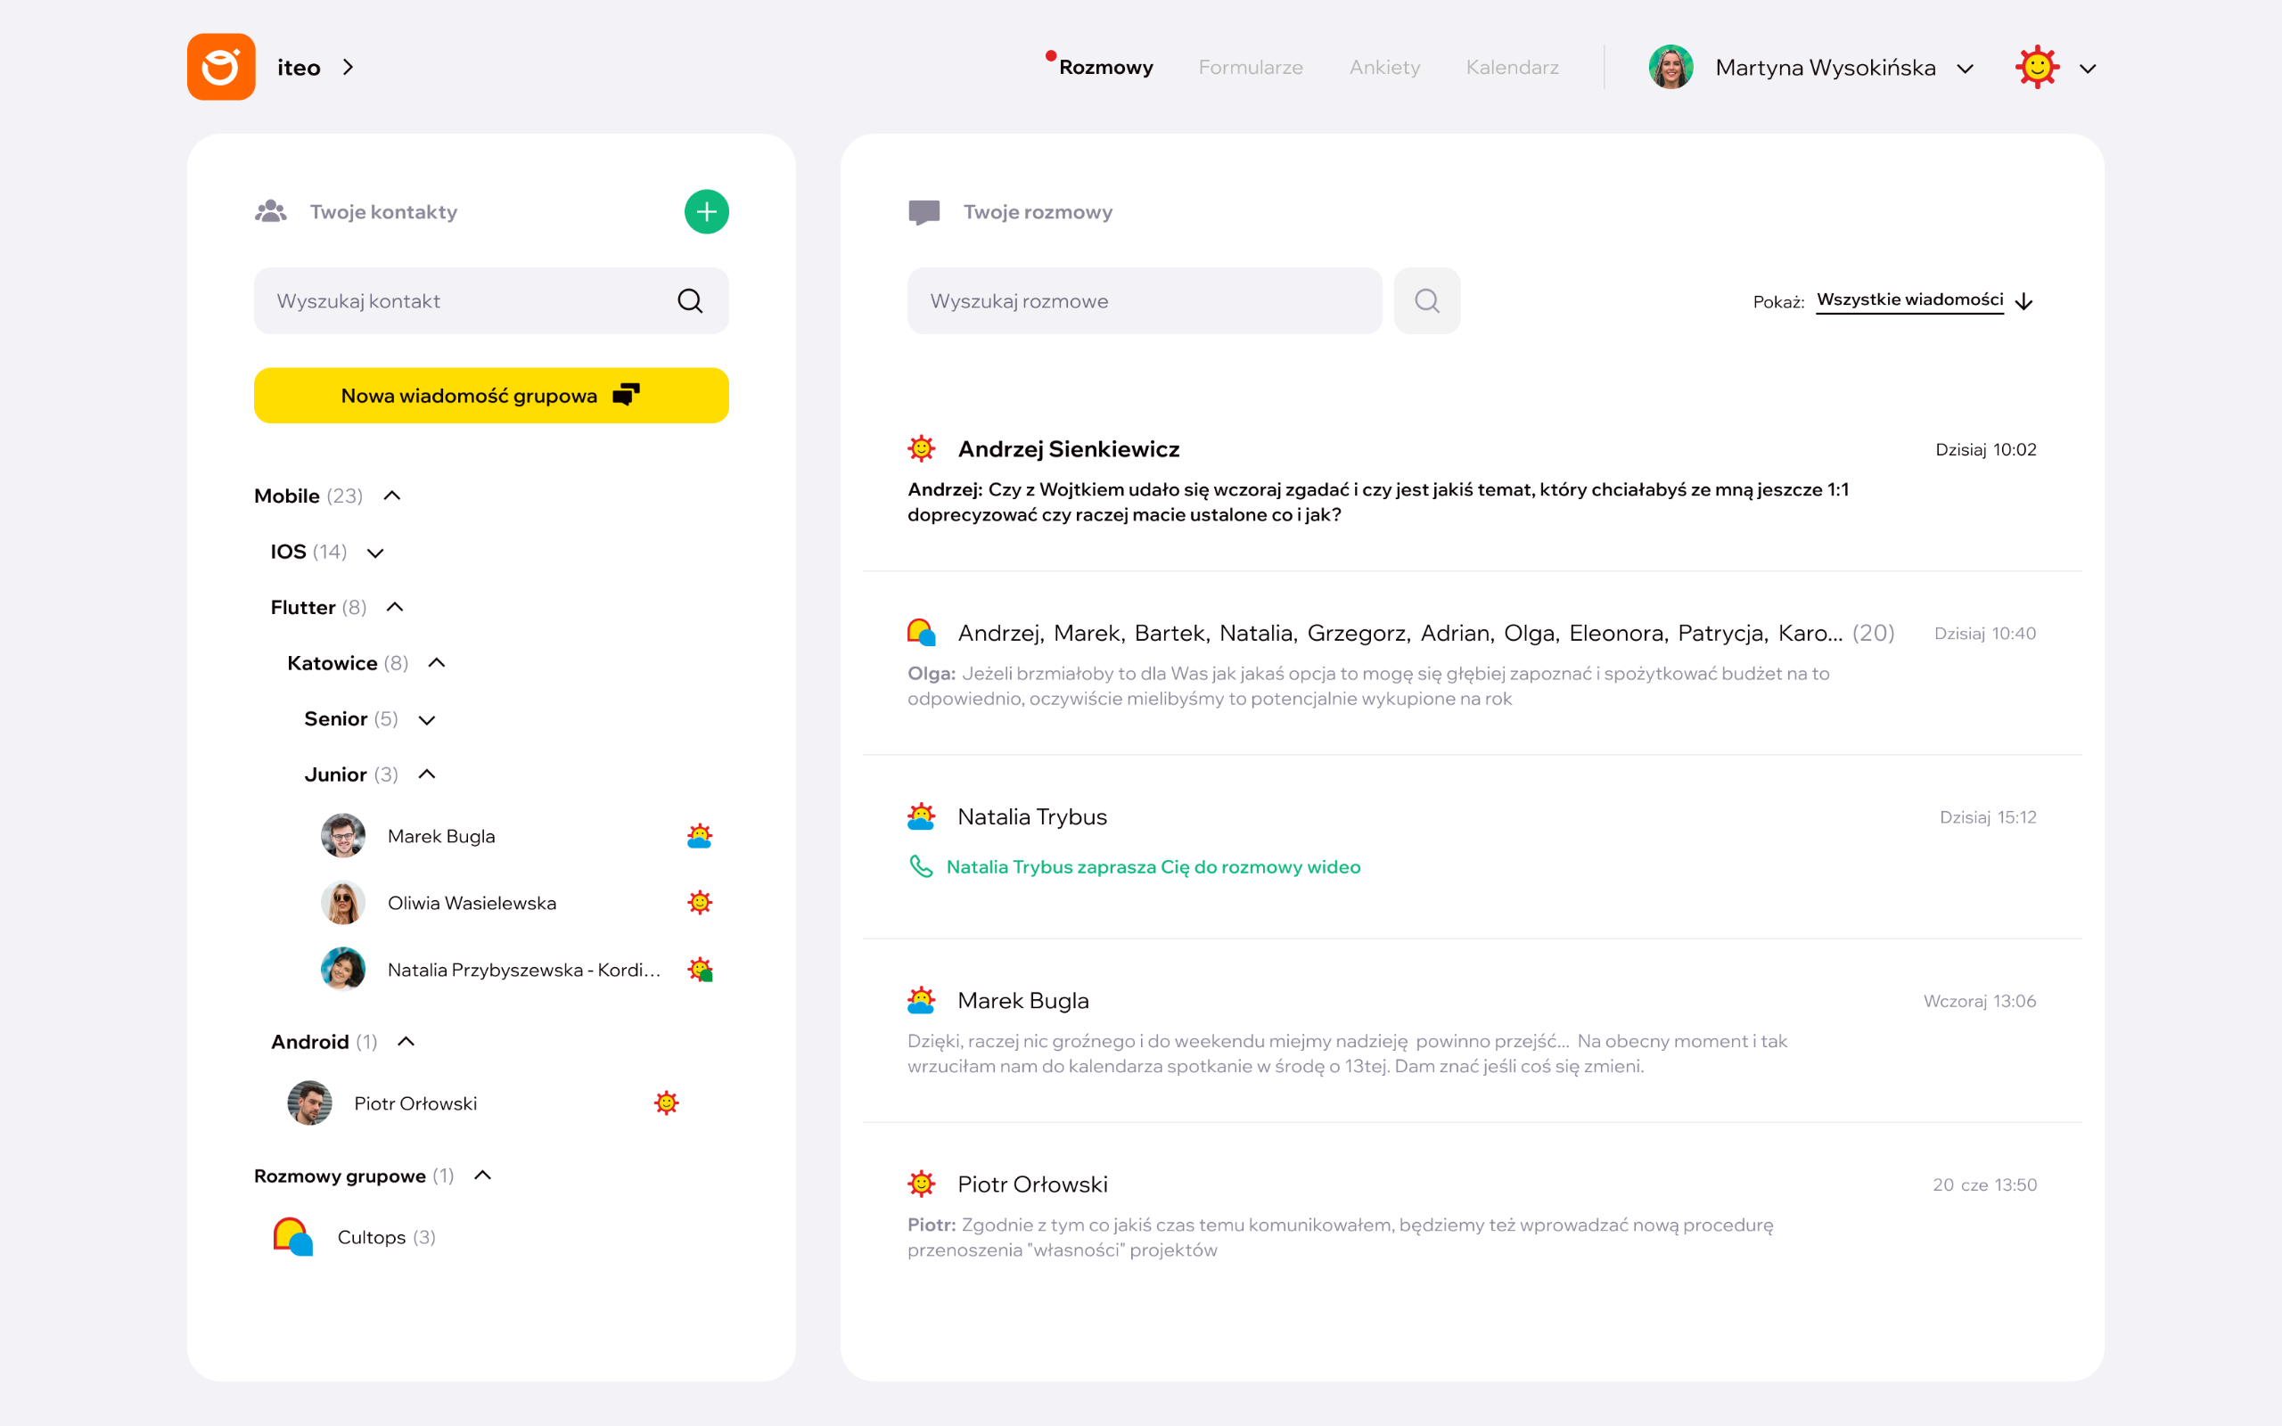The height and width of the screenshot is (1426, 2282).
Task: Click Oliwia Wasielewska's avatar photo
Action: pyautogui.click(x=342, y=903)
